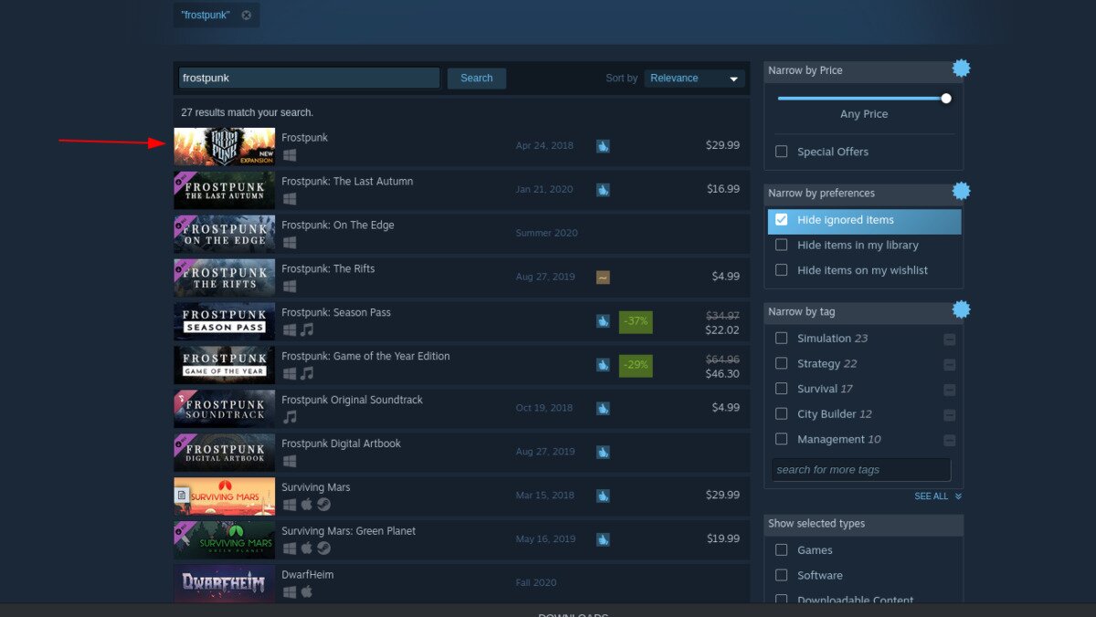Click the search for more tags field

coord(861,470)
